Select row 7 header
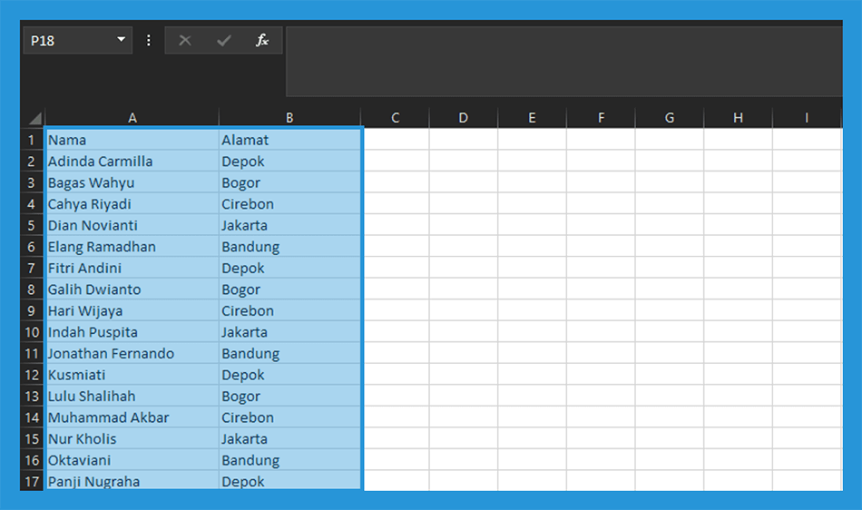The width and height of the screenshot is (862, 510). (x=32, y=269)
